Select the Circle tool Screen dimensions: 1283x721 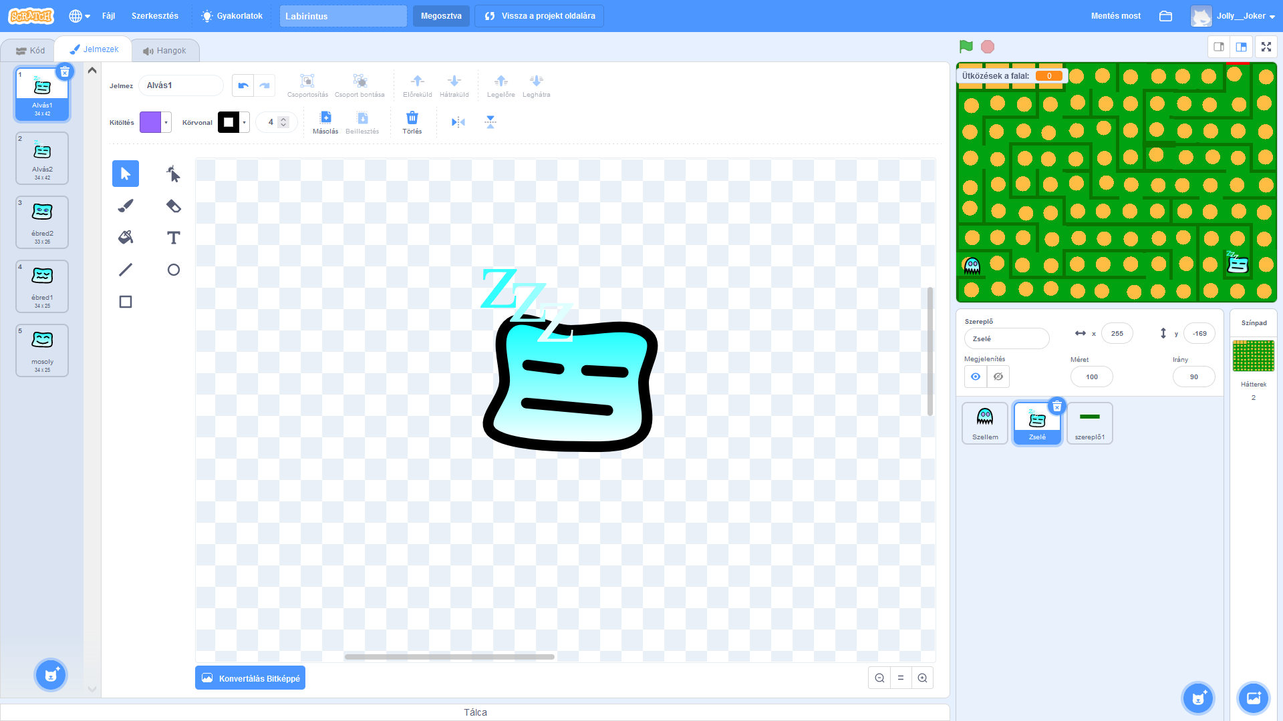click(173, 270)
